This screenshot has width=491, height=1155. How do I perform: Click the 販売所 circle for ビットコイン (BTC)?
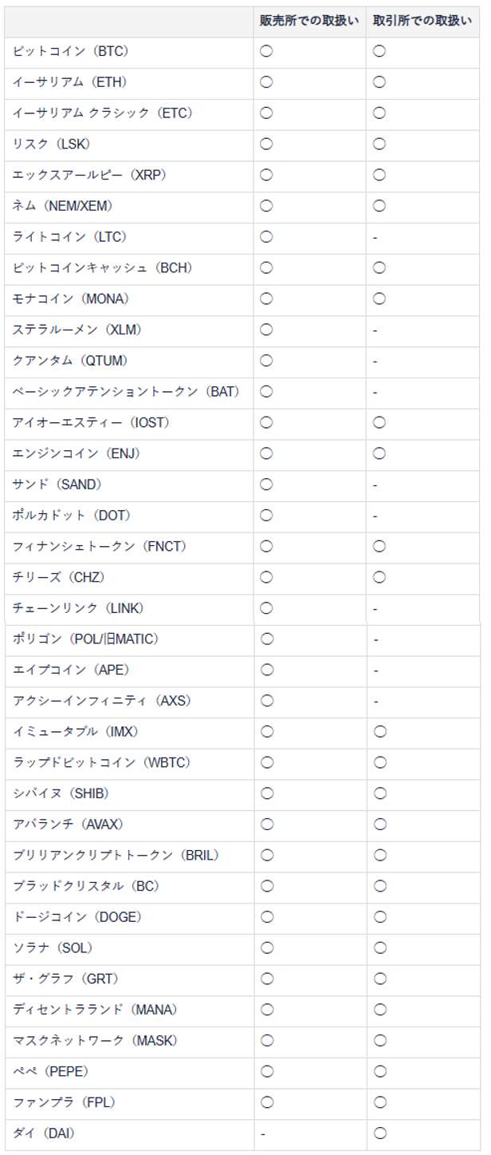[266, 51]
